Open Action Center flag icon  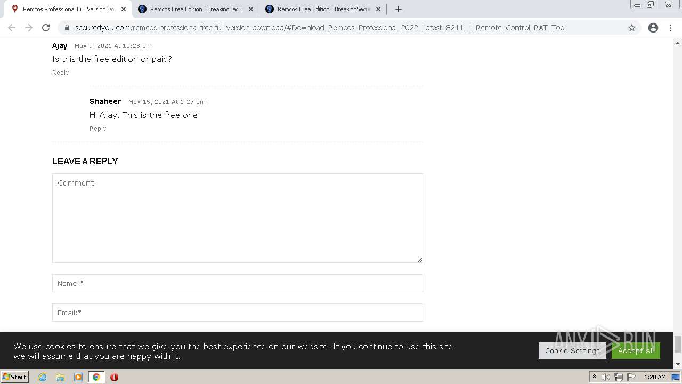click(630, 377)
